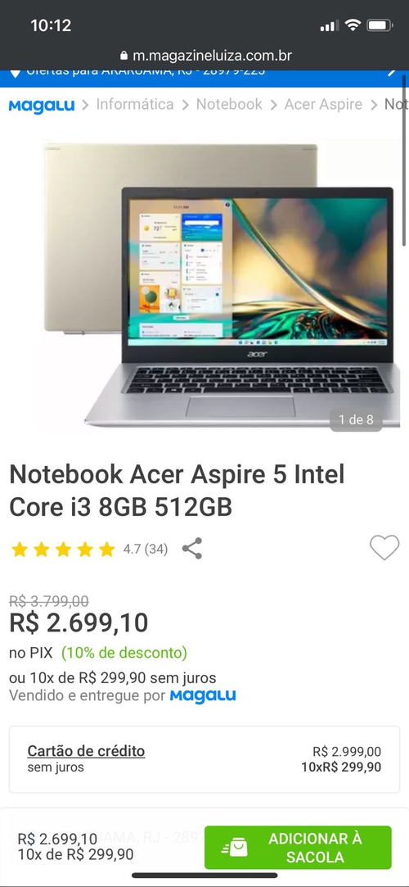Open the star rating reviews 4.7 (34)
Screen dimensions: 409x887
pyautogui.click(x=89, y=550)
